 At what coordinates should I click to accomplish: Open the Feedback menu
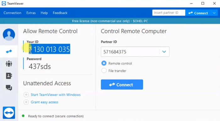60,13
